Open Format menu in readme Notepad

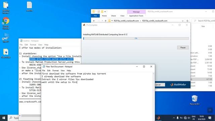click(x=33, y=45)
